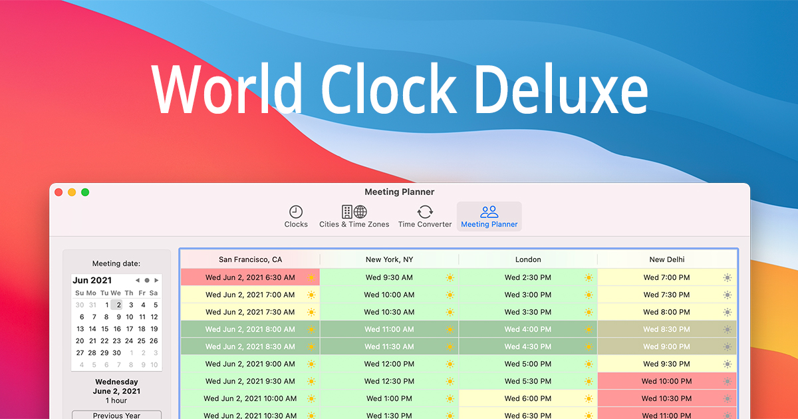
Task: Click sun icon beside New York 9:30 AM
Action: pyautogui.click(x=450, y=277)
